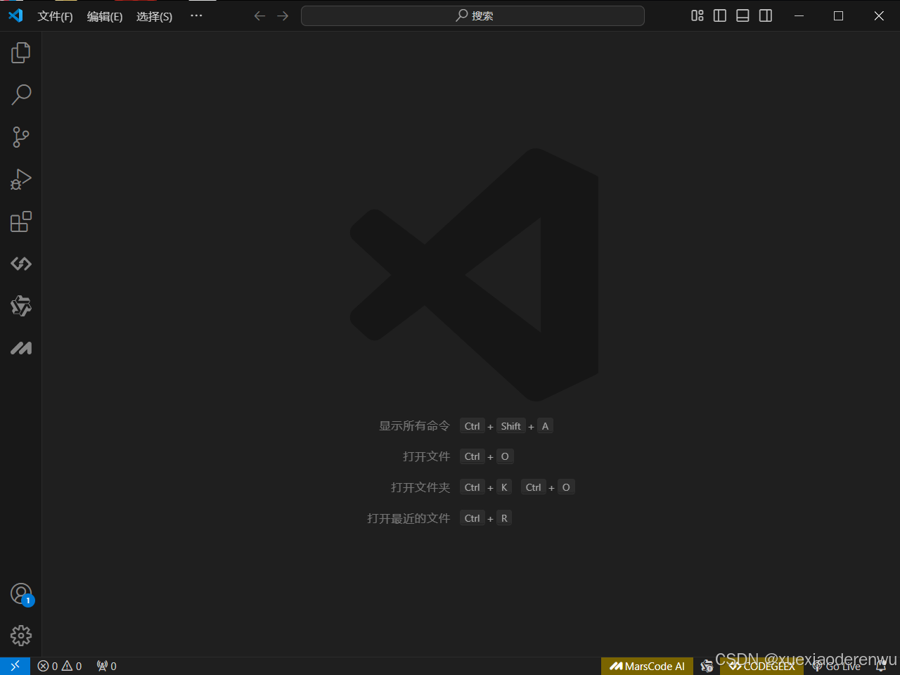The width and height of the screenshot is (900, 675).
Task: Click the 搜索 command center box
Action: (x=472, y=15)
